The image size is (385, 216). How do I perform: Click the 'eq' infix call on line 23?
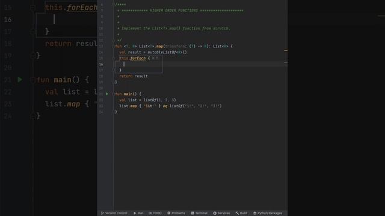pyautogui.click(x=165, y=106)
